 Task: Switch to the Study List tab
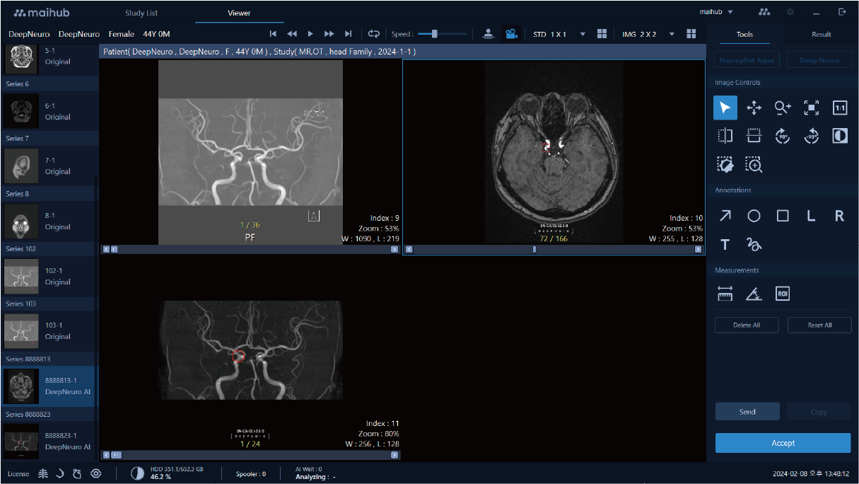click(141, 13)
